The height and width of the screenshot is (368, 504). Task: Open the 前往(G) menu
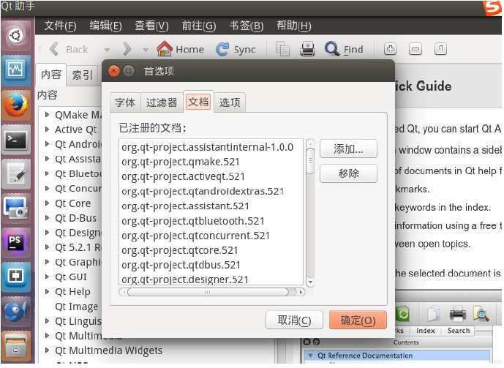point(199,26)
